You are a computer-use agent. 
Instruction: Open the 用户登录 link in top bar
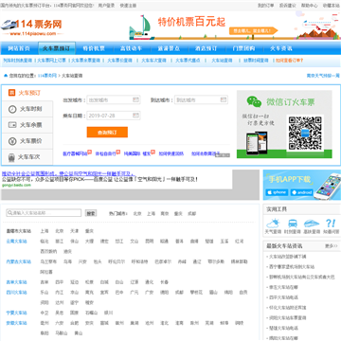tap(106, 6)
